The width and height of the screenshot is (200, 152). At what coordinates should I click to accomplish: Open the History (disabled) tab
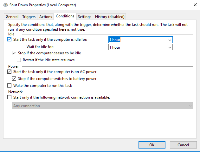pos(110,17)
